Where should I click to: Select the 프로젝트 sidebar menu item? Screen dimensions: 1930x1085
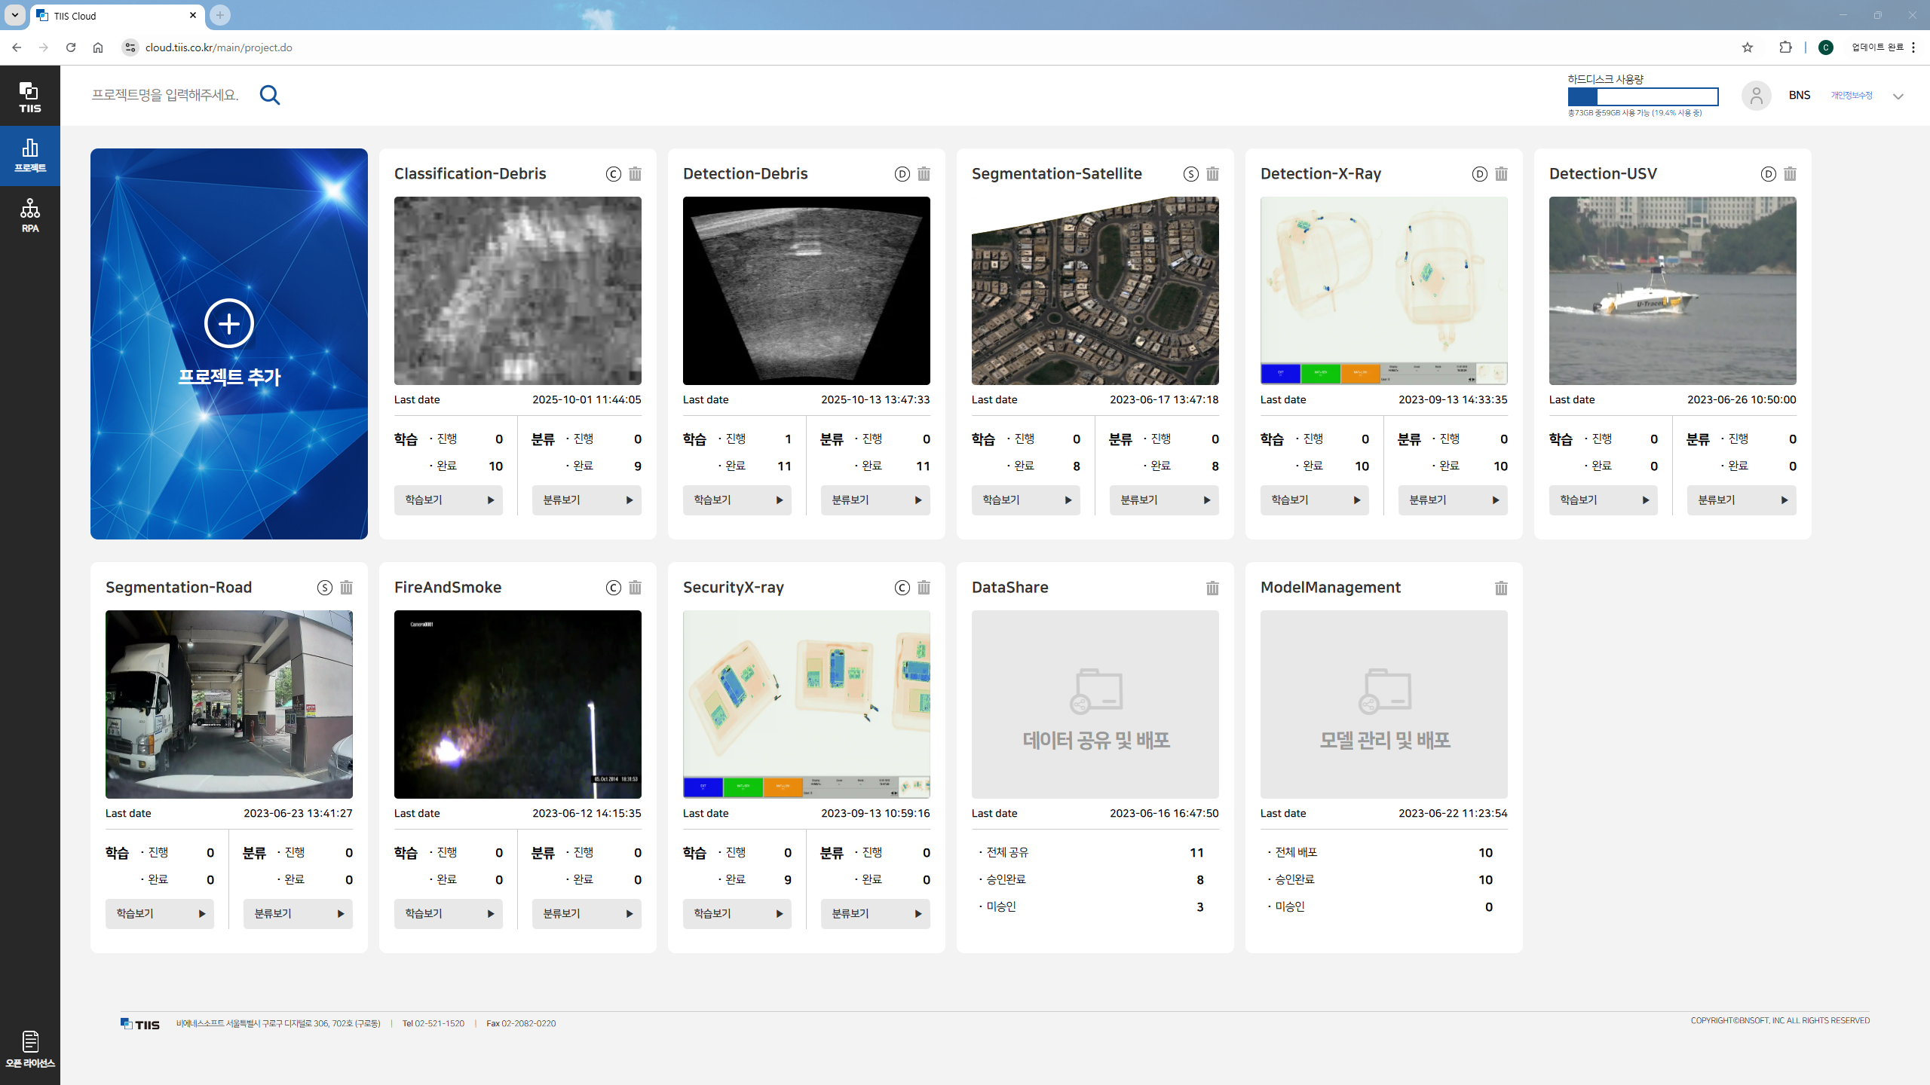point(30,155)
